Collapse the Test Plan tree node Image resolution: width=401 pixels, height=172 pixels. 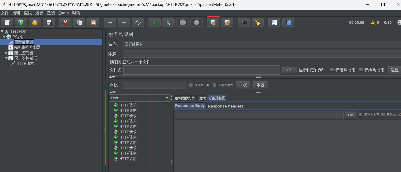tap(2, 31)
